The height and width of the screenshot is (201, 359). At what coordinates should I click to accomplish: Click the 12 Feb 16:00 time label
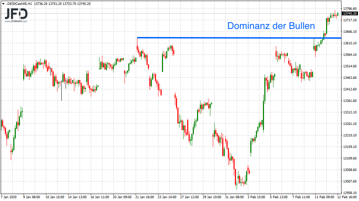pyautogui.click(x=347, y=197)
